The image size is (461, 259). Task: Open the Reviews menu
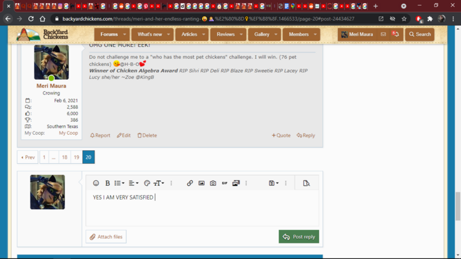coord(225,34)
